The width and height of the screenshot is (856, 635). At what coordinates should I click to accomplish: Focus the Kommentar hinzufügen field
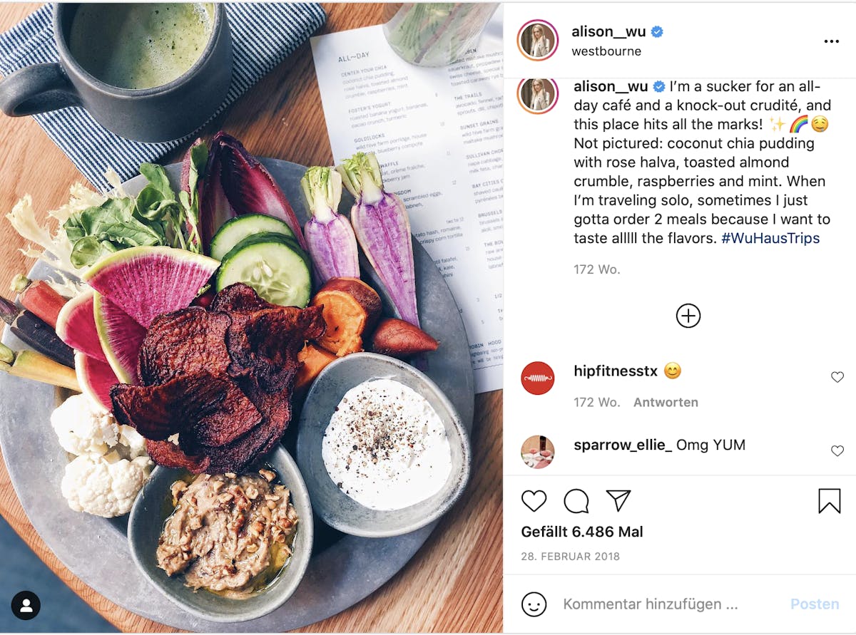click(x=651, y=604)
